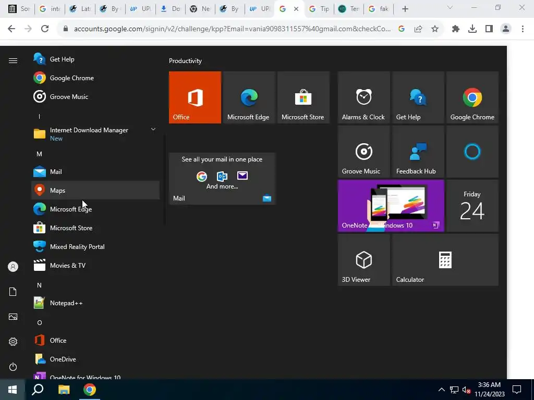Bookmark this page with the star
This screenshot has width=534, height=400.
(435, 29)
